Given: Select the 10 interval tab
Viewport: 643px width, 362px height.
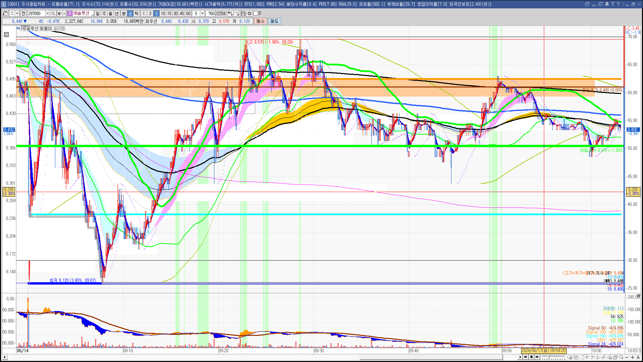Looking at the screenshot, I should 163,13.
